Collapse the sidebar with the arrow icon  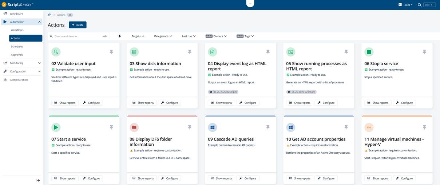38,180
